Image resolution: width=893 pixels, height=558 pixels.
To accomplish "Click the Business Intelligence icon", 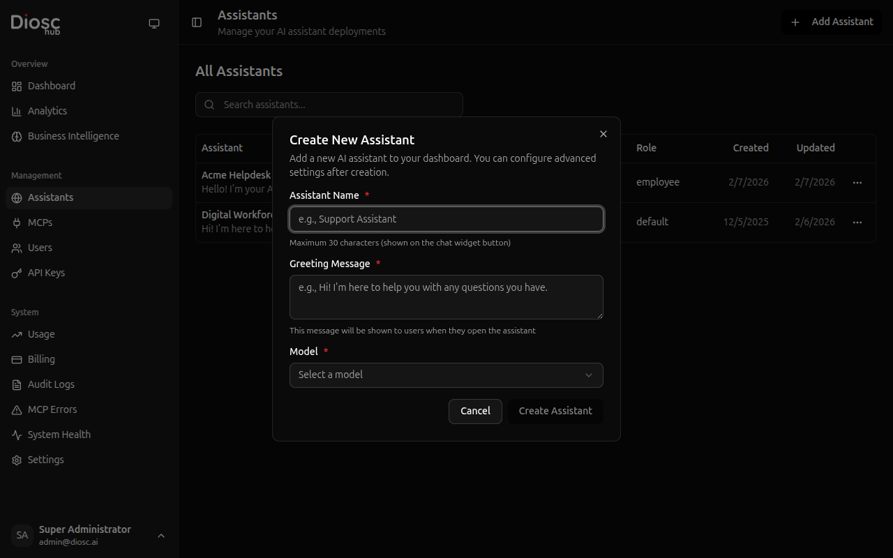I will click(17, 136).
